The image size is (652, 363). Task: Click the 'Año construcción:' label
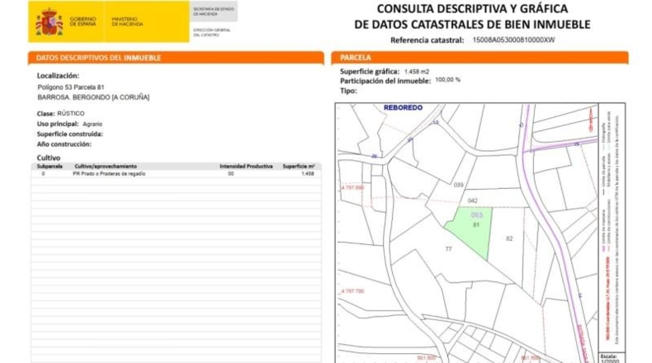(64, 144)
